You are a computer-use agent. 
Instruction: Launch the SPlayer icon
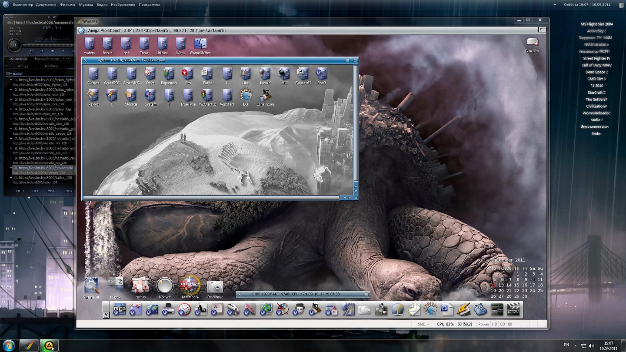(x=165, y=288)
